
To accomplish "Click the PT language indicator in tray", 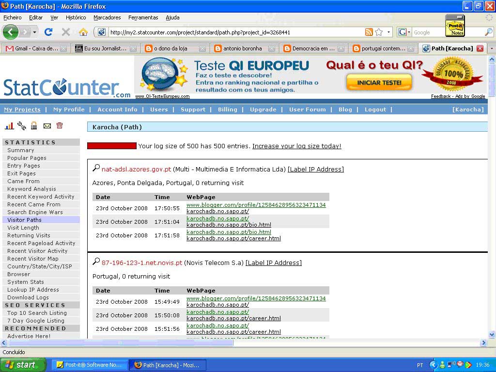I will (x=420, y=365).
